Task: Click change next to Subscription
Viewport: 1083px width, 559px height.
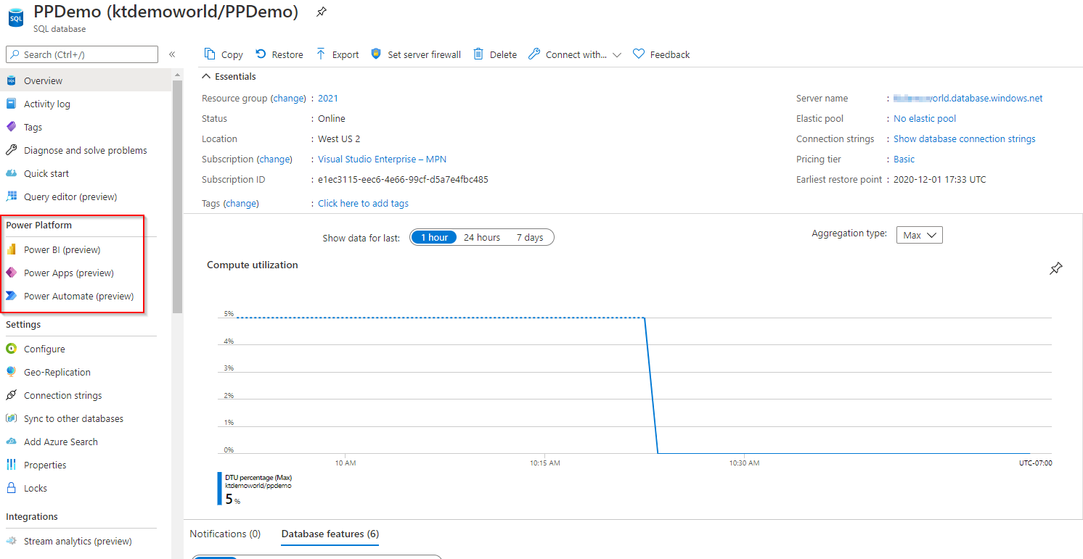Action: [x=274, y=159]
